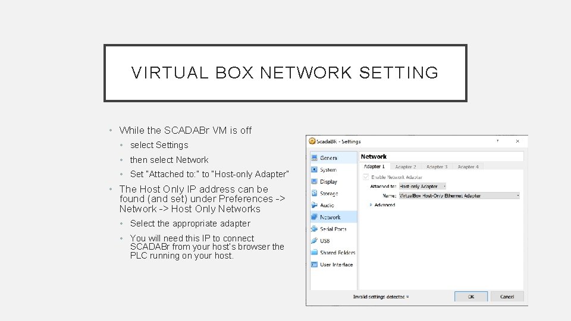Select Display in the settings list
This screenshot has height=321, width=571.
pos(334,182)
